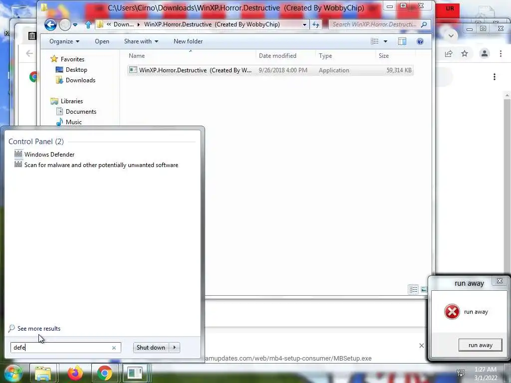Click Open in the toolbar
This screenshot has height=383, width=511.
pos(102,41)
